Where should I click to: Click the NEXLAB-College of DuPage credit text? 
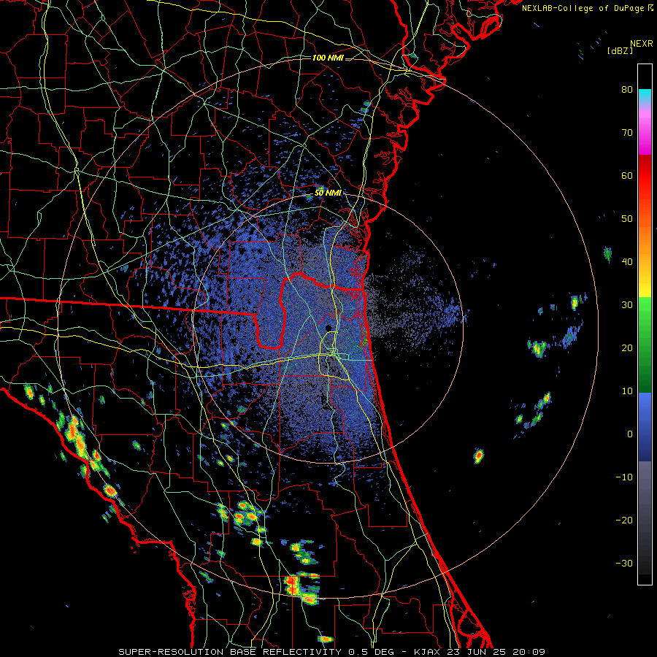click(587, 8)
